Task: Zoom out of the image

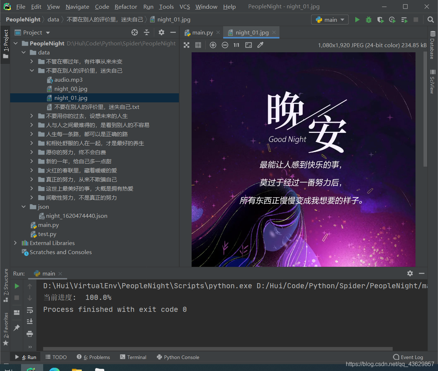Action: pyautogui.click(x=225, y=45)
